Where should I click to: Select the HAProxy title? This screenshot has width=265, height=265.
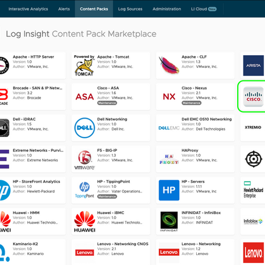(190, 150)
